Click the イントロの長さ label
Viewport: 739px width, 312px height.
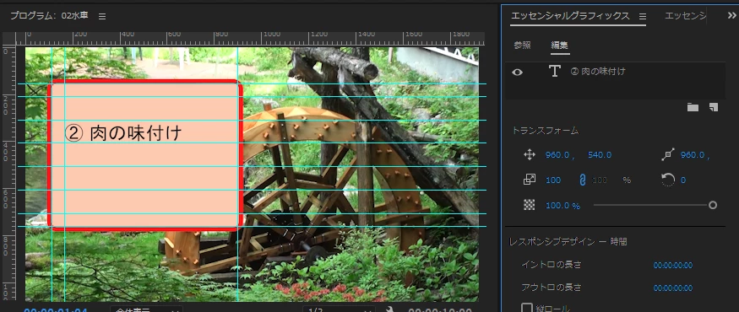551,265
